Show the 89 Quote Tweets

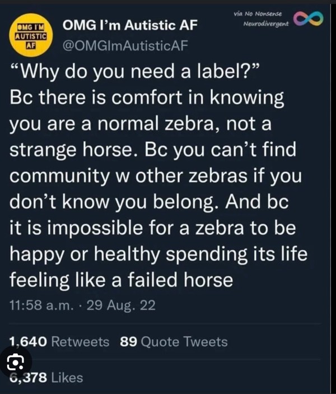tap(174, 342)
